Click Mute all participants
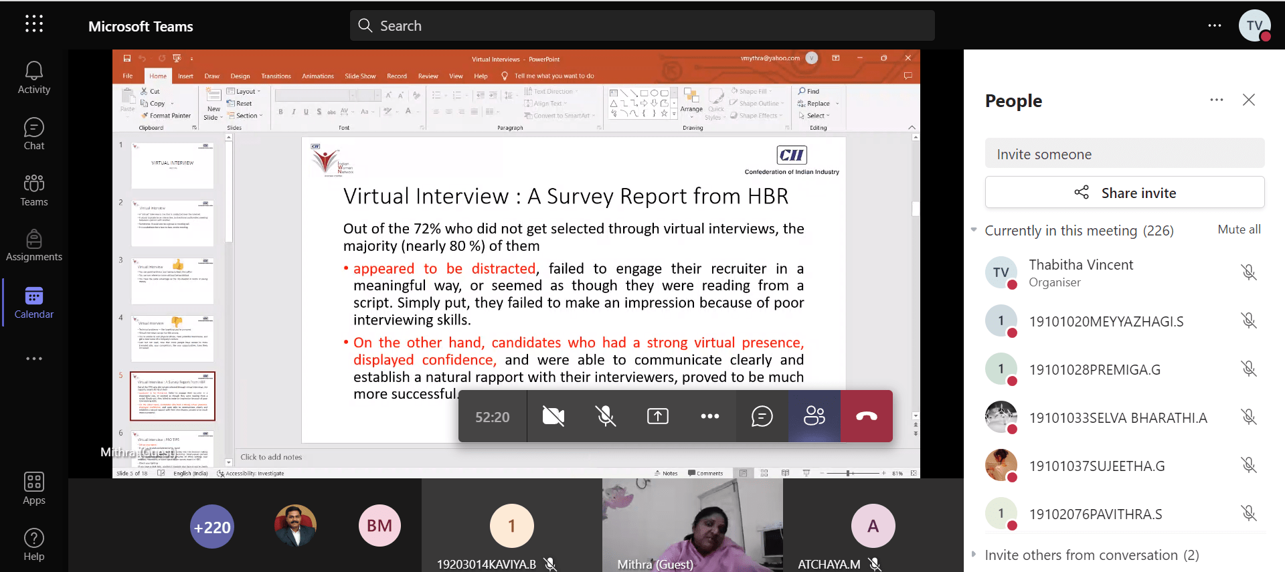Screen dimensions: 1285x572 1239,229
